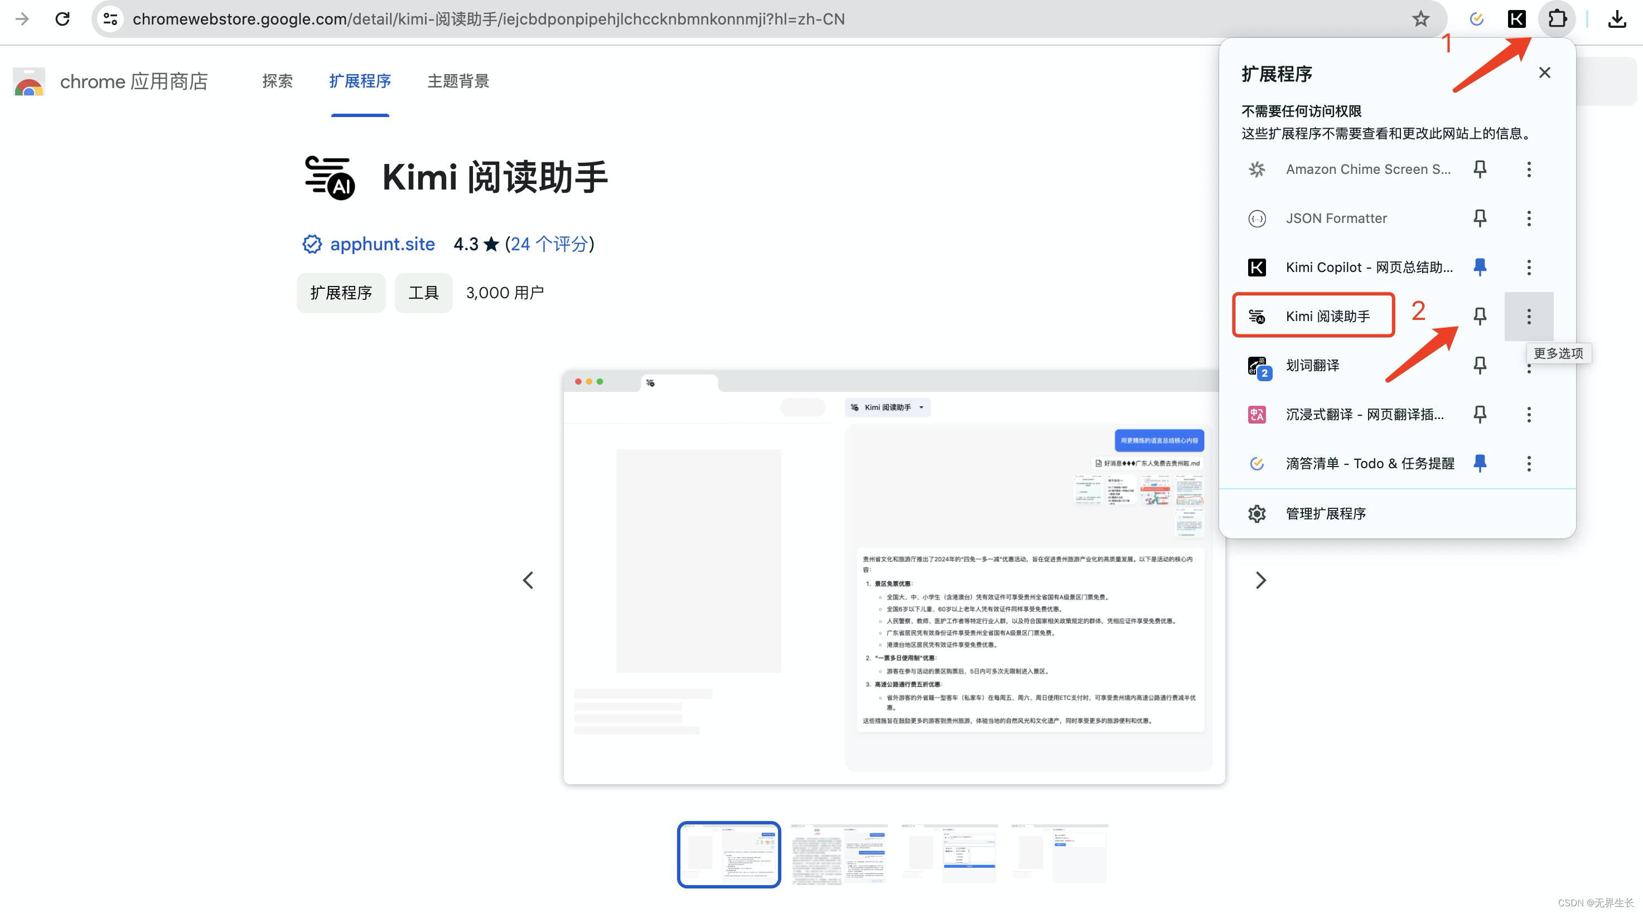Select the third screenshot thumbnail
Screen dimensions: 1643x913
point(949,854)
